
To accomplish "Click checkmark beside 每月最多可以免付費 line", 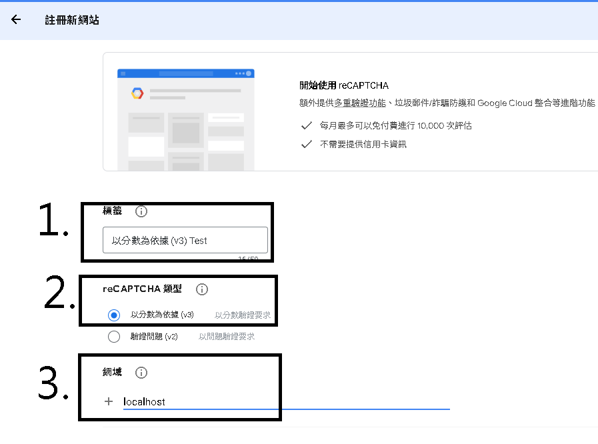I will click(307, 125).
